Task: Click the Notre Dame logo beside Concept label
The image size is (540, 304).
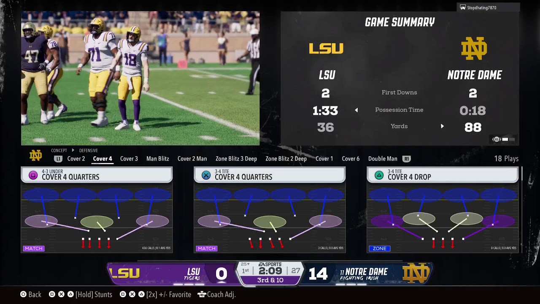Action: [x=35, y=155]
